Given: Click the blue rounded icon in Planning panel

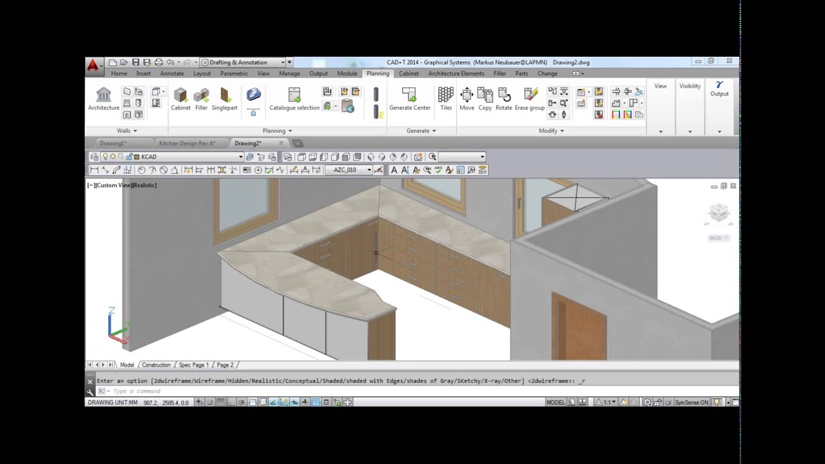Looking at the screenshot, I should pyautogui.click(x=253, y=94).
